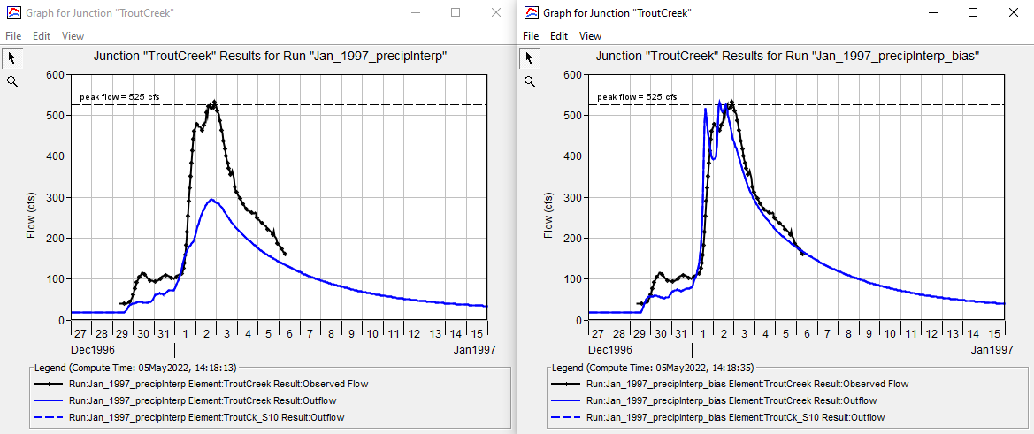Close the left graph window
1034x434 pixels.
point(496,12)
